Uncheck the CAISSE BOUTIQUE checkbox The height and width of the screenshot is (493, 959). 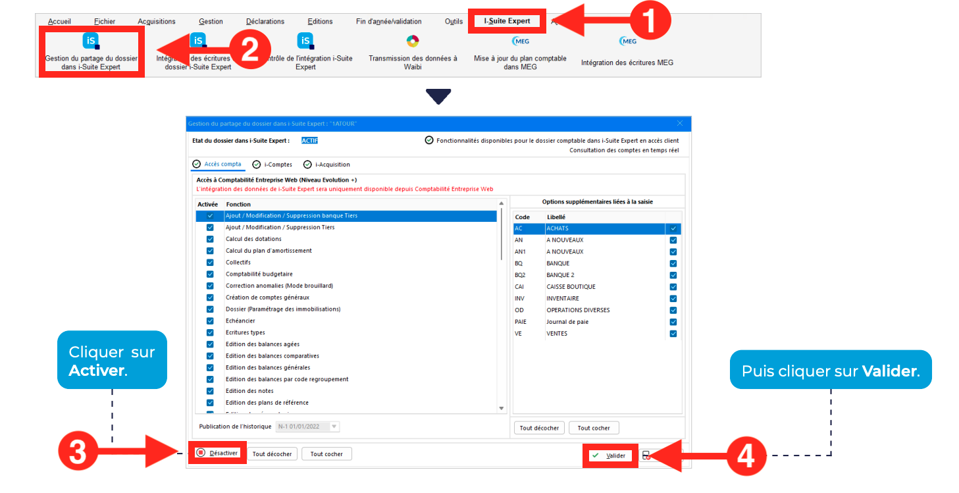(673, 287)
